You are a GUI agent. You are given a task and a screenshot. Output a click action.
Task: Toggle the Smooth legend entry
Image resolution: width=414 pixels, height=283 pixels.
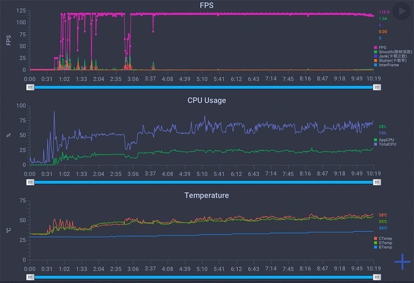coord(393,52)
